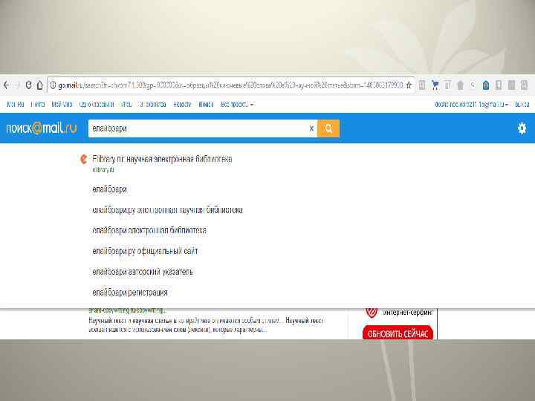Viewport: 535px width, 401px height.
Task: Open the shopping cart extension icon
Action: 435,85
